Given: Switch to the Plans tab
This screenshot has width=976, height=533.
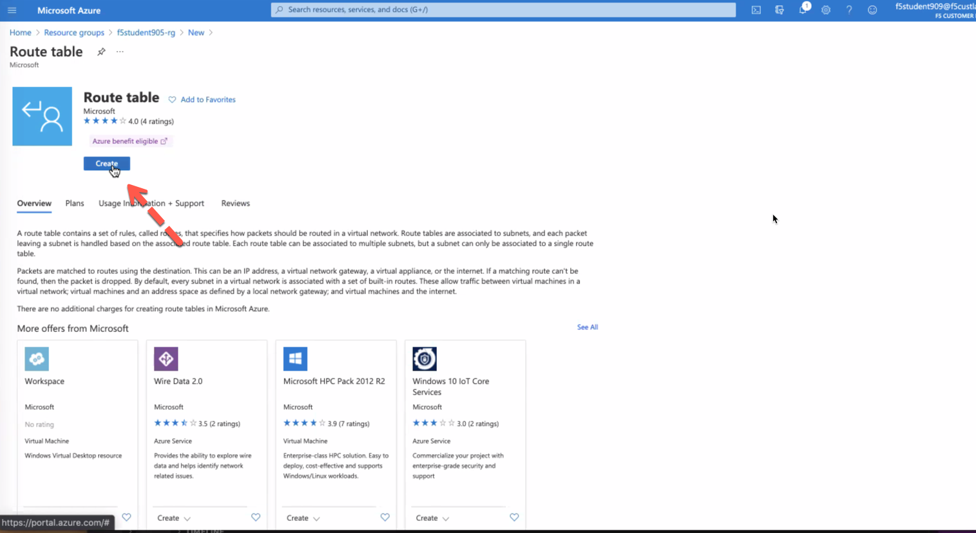Looking at the screenshot, I should coord(75,203).
